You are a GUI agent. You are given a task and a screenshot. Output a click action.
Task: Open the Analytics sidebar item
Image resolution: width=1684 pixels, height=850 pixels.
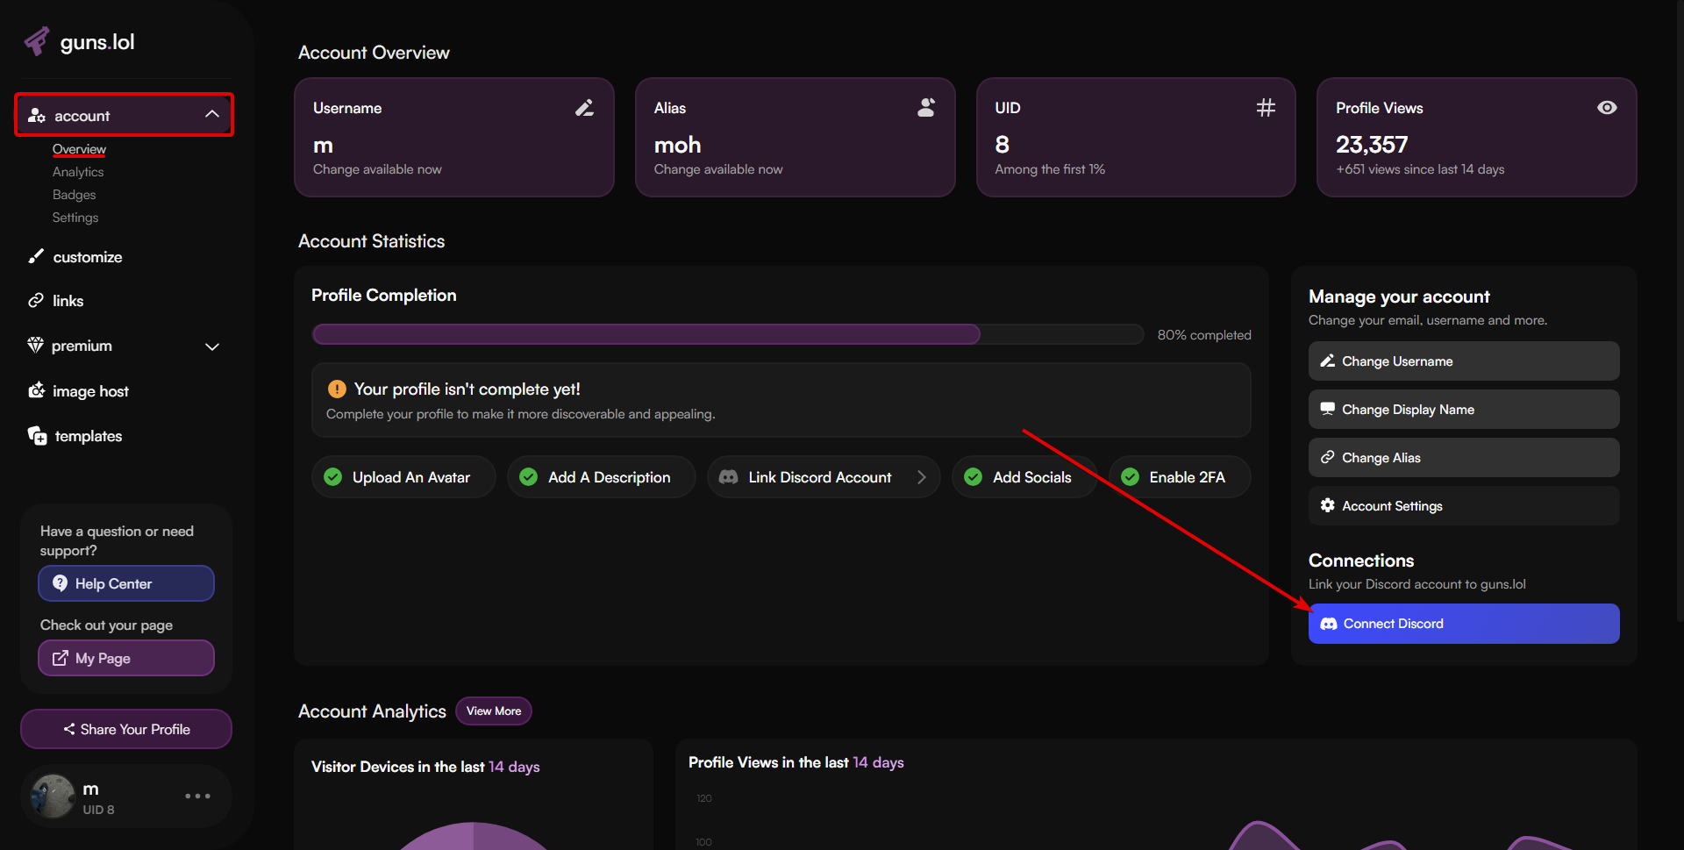78,172
